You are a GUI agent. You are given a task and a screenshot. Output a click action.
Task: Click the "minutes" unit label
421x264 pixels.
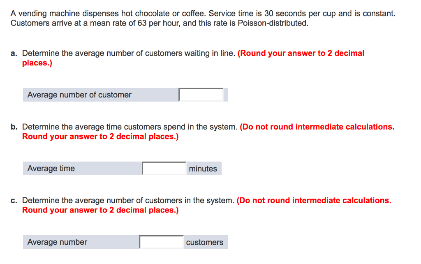click(203, 169)
